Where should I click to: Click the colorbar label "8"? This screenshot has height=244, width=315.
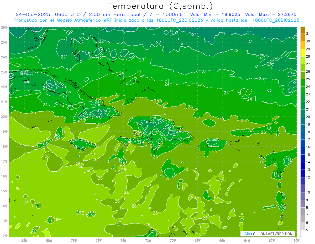pyautogui.click(x=307, y=208)
